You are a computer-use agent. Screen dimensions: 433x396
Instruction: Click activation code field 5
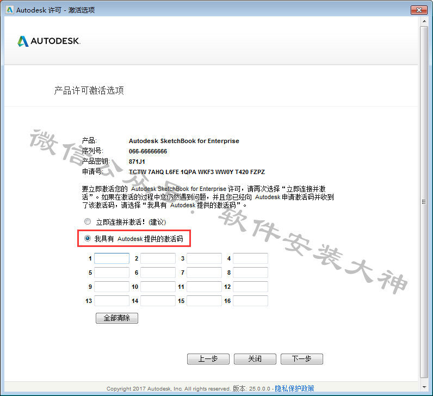click(112, 273)
